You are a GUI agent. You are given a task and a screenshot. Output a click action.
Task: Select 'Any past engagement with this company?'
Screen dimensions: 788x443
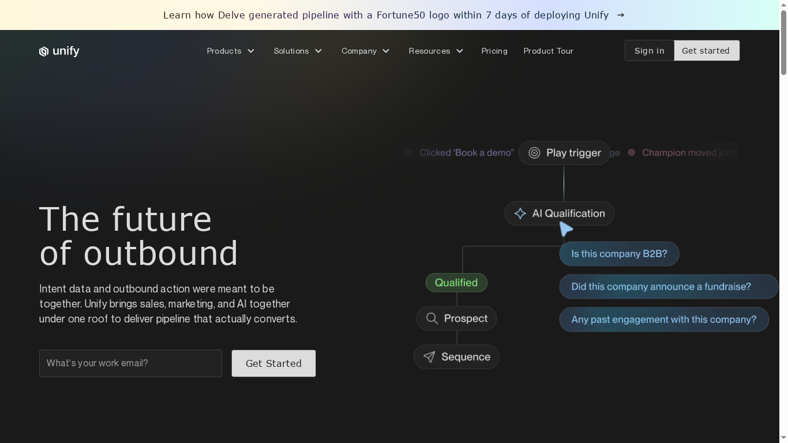[x=664, y=320]
